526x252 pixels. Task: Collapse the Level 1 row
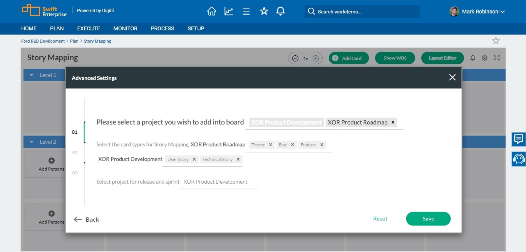32,75
